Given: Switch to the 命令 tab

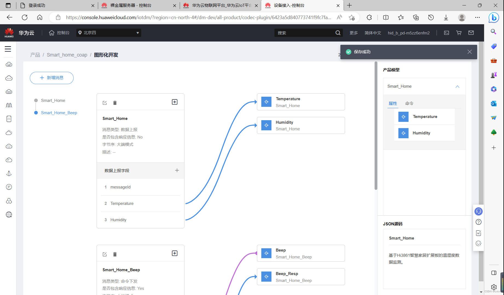Looking at the screenshot, I should pyautogui.click(x=409, y=104).
